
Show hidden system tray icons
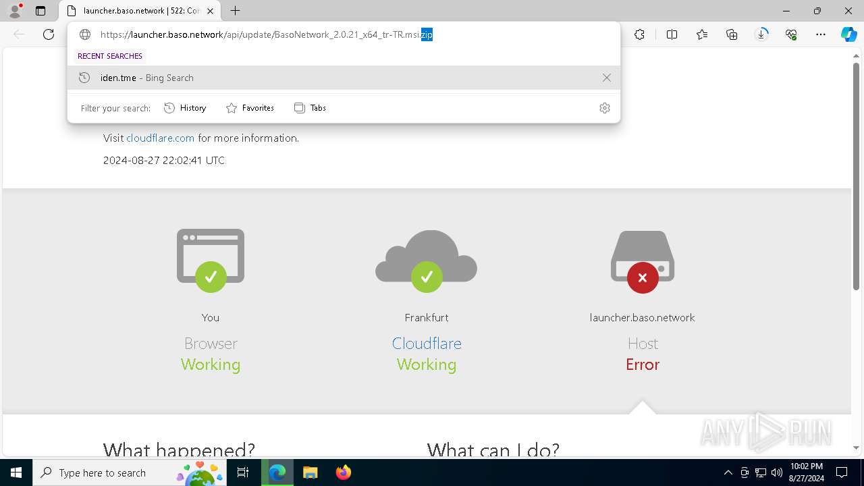(x=728, y=473)
